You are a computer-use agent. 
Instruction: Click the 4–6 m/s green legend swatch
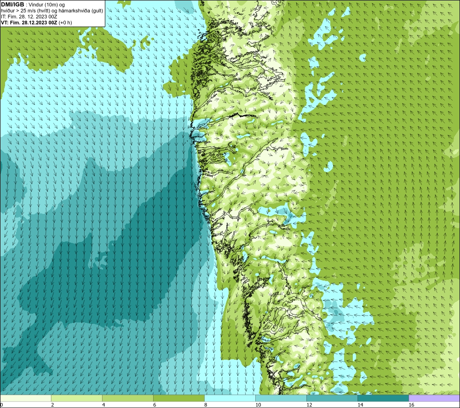pos(128,398)
